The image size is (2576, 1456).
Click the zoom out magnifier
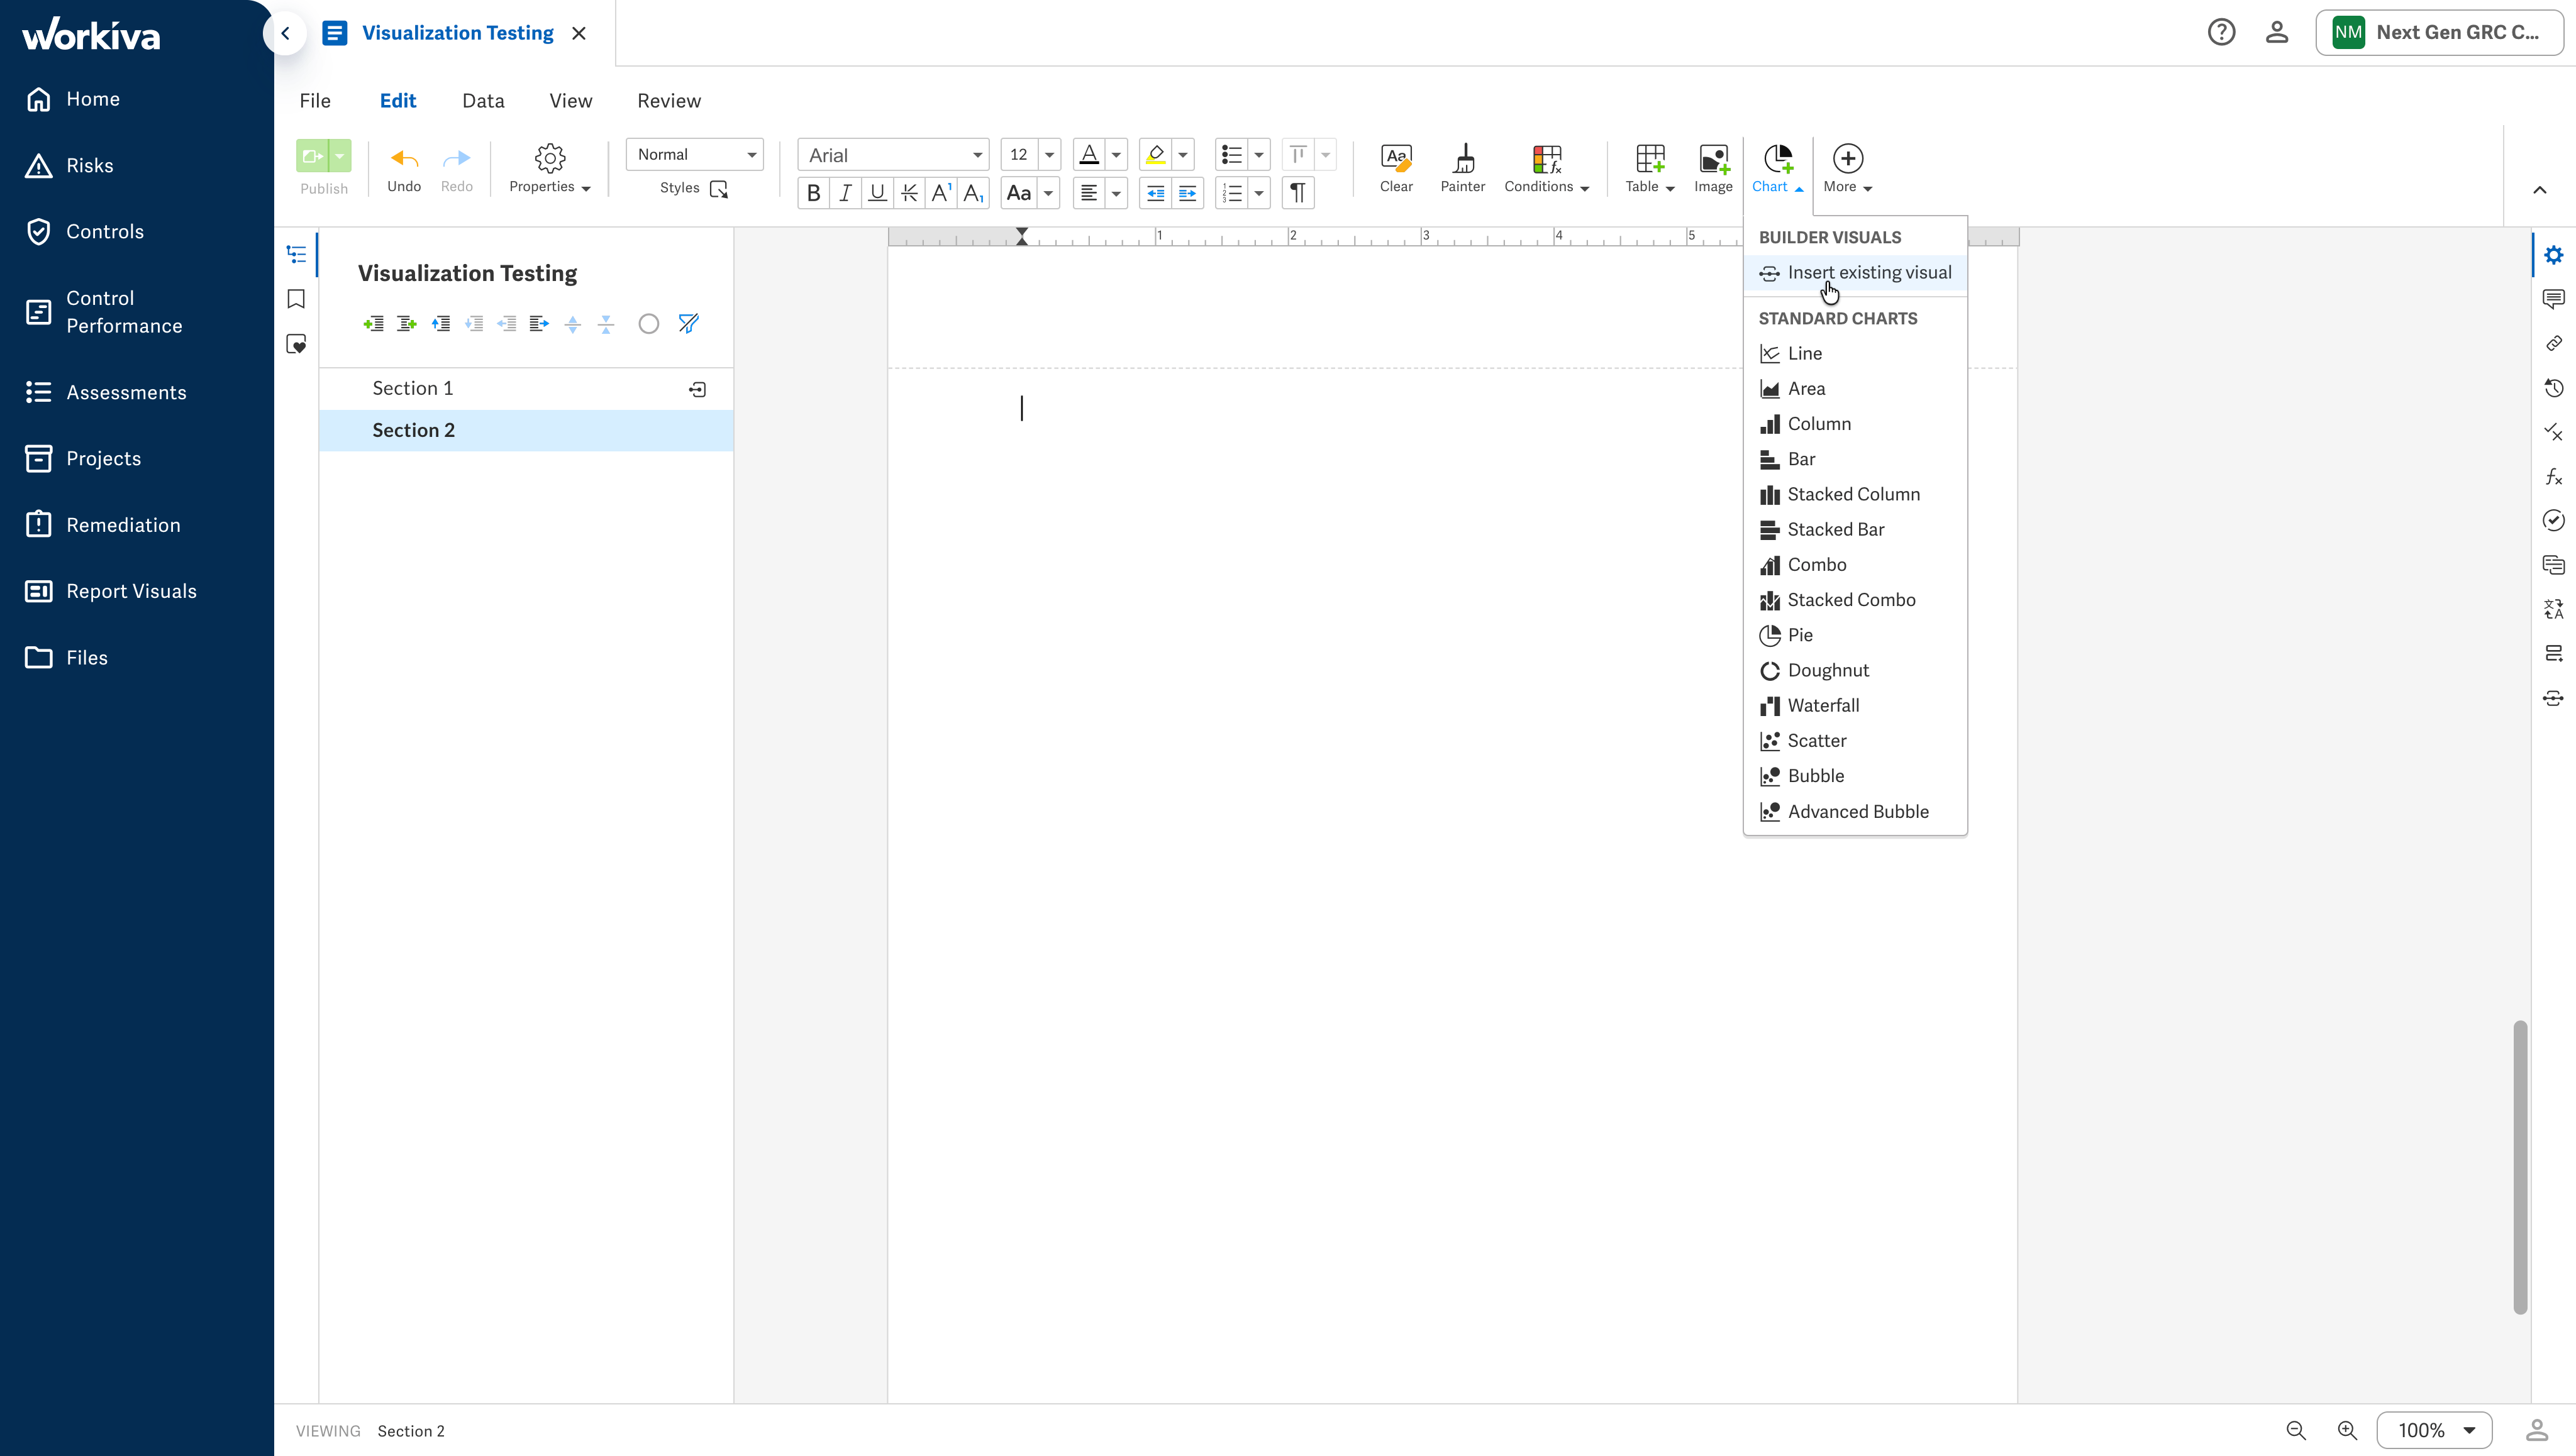point(2296,1431)
